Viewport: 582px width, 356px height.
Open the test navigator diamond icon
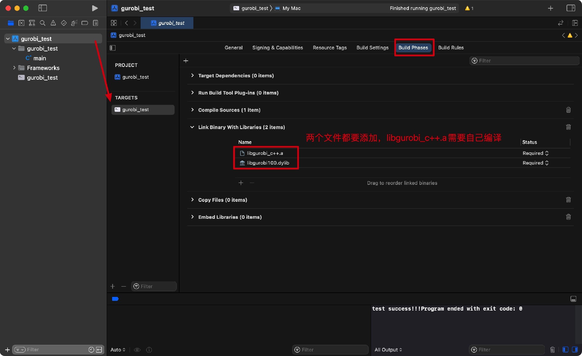64,23
